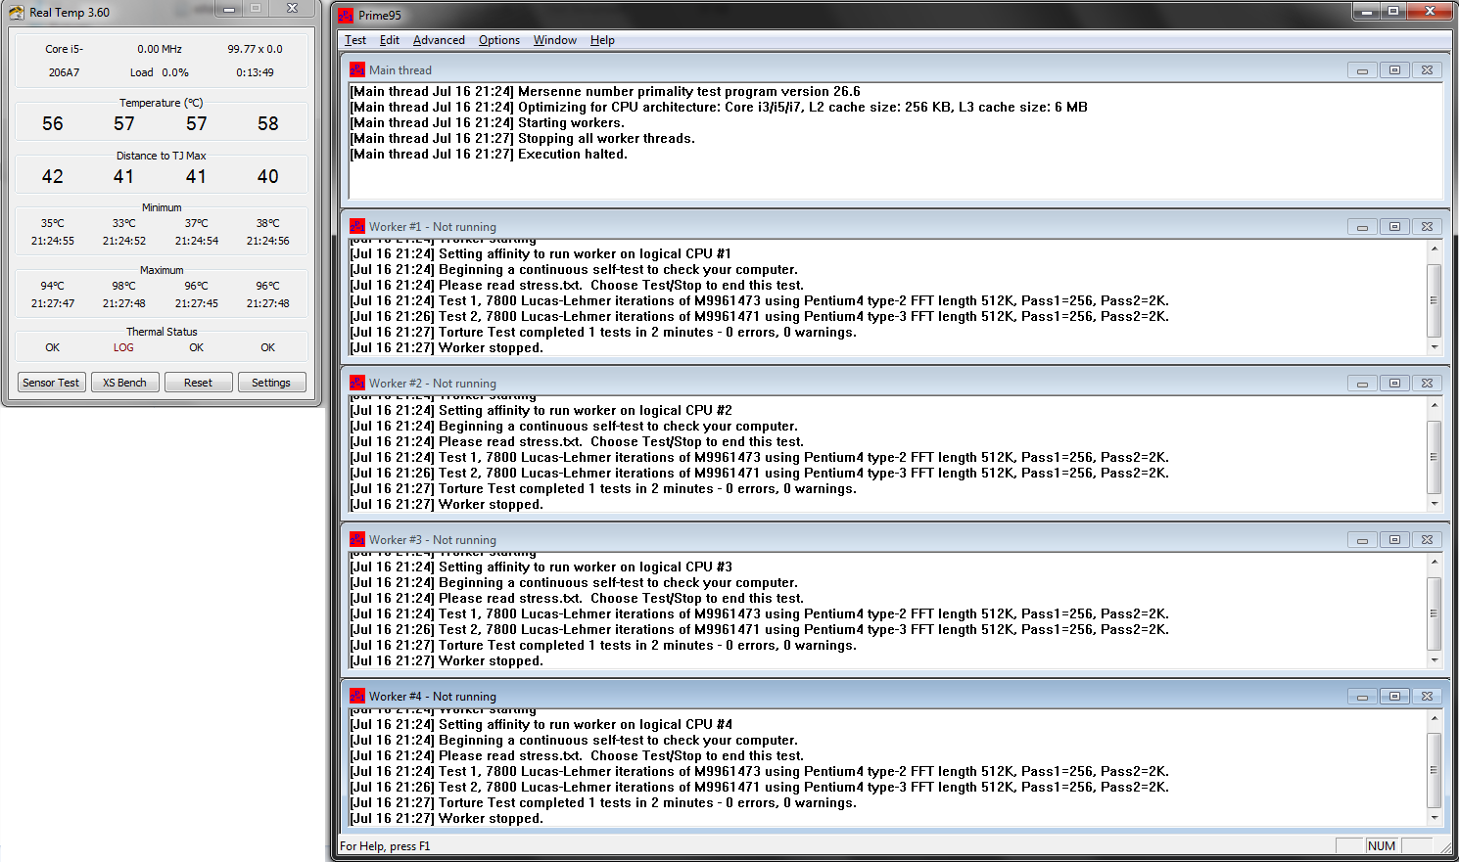
Task: Minimize the Real Temp window
Action: coord(228,9)
